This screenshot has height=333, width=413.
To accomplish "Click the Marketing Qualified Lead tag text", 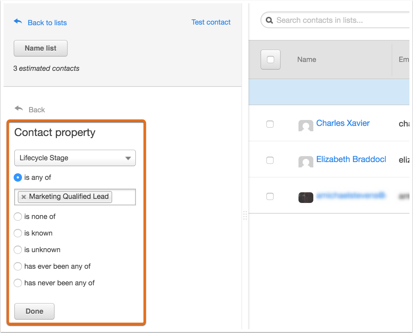I will coord(69,197).
